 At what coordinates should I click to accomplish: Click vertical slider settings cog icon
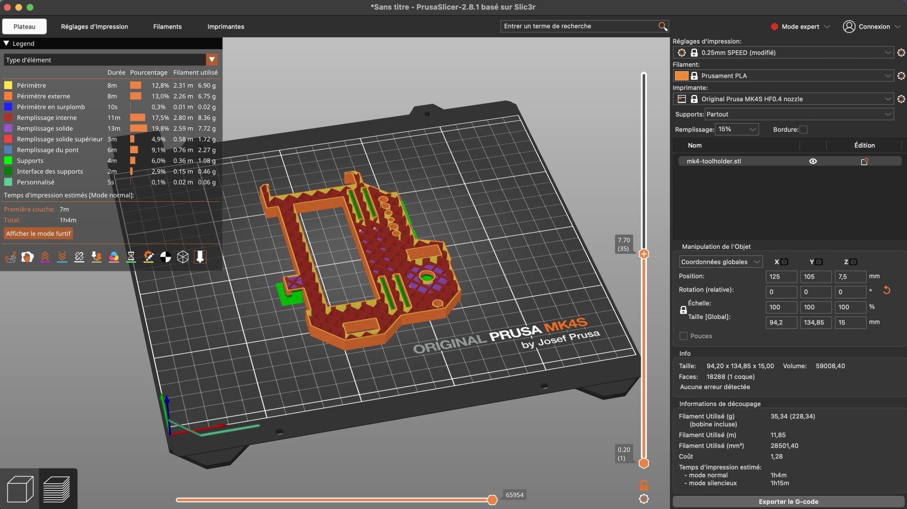pyautogui.click(x=644, y=499)
